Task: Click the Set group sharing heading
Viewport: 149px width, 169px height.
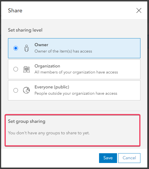Action: [x=27, y=121]
